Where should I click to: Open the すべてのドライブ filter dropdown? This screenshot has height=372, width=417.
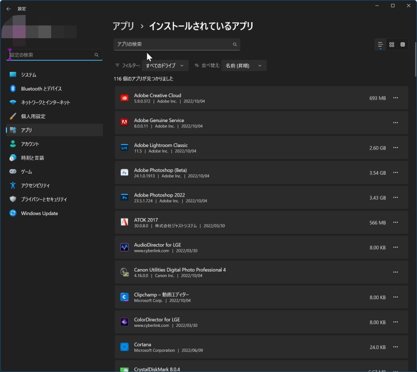[165, 66]
